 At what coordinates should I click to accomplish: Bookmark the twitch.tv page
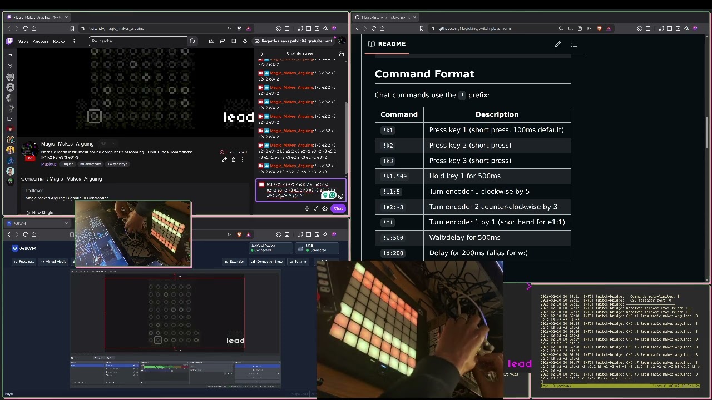[72, 28]
